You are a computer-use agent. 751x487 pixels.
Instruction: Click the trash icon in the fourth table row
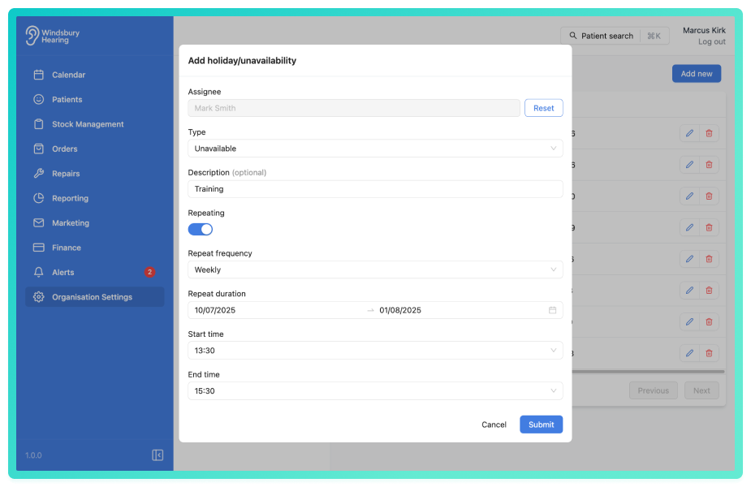709,227
